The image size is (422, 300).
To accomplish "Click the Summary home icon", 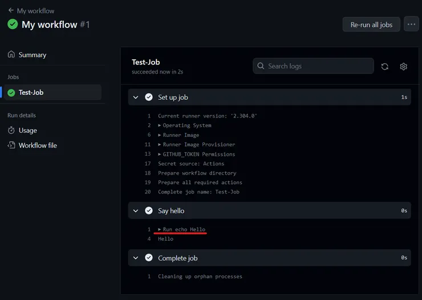I will (11, 55).
